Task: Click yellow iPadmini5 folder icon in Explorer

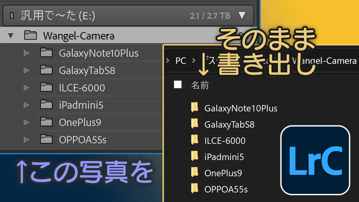Action: 194,156
